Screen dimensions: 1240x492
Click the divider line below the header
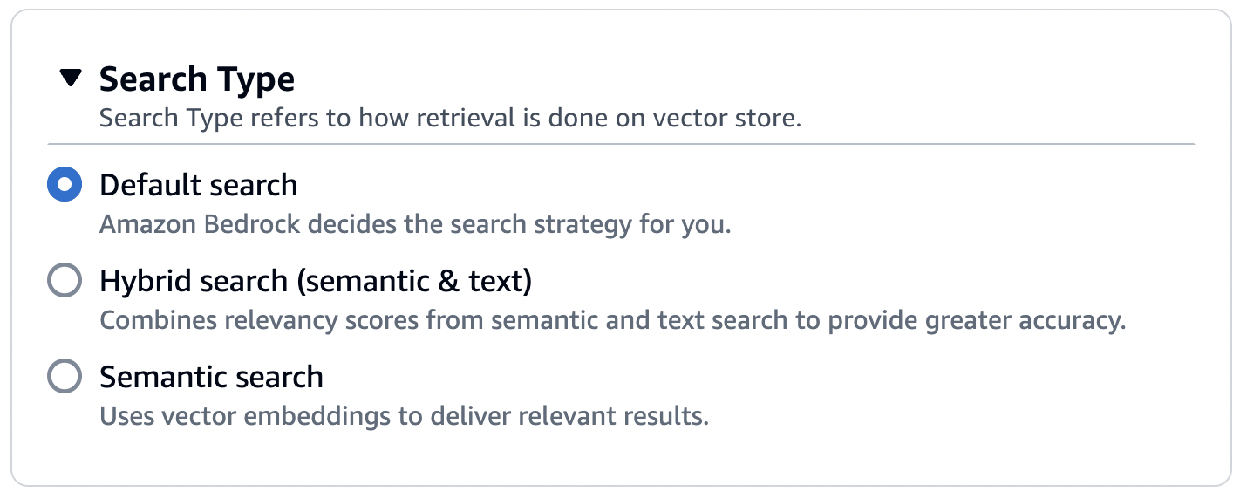[620, 143]
